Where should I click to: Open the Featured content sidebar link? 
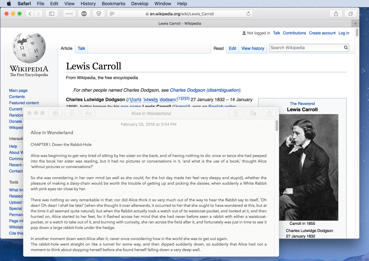[24, 103]
